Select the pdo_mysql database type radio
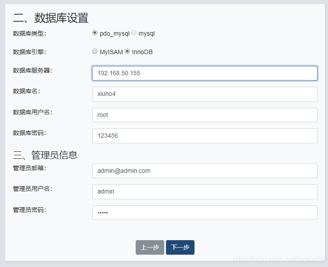 point(95,33)
